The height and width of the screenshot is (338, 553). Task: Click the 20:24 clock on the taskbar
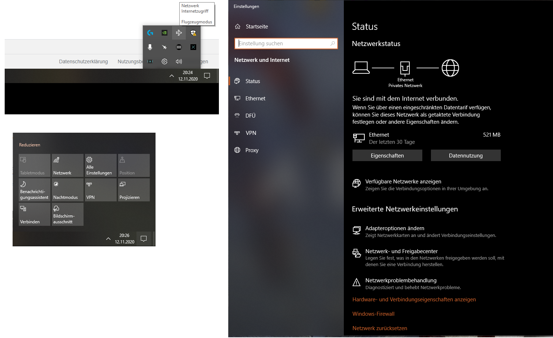pos(188,76)
